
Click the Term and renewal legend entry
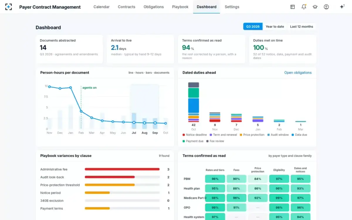223,135
